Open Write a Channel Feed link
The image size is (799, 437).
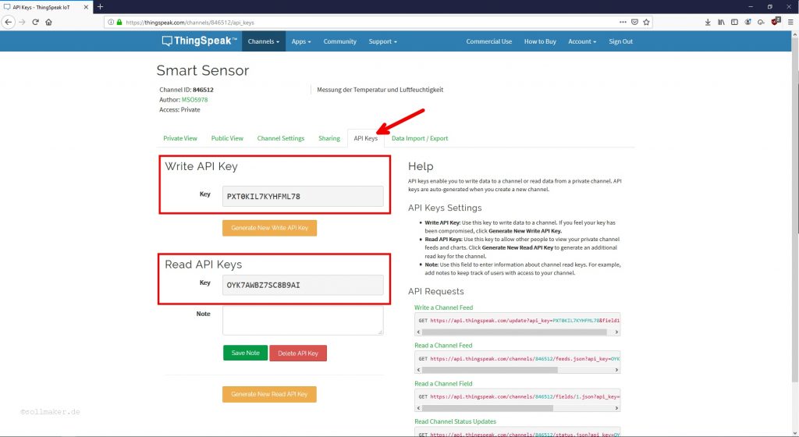click(443, 307)
